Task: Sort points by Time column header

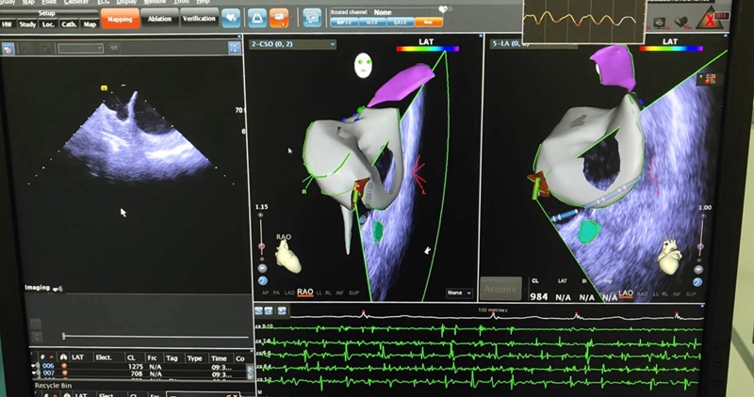Action: click(x=219, y=358)
